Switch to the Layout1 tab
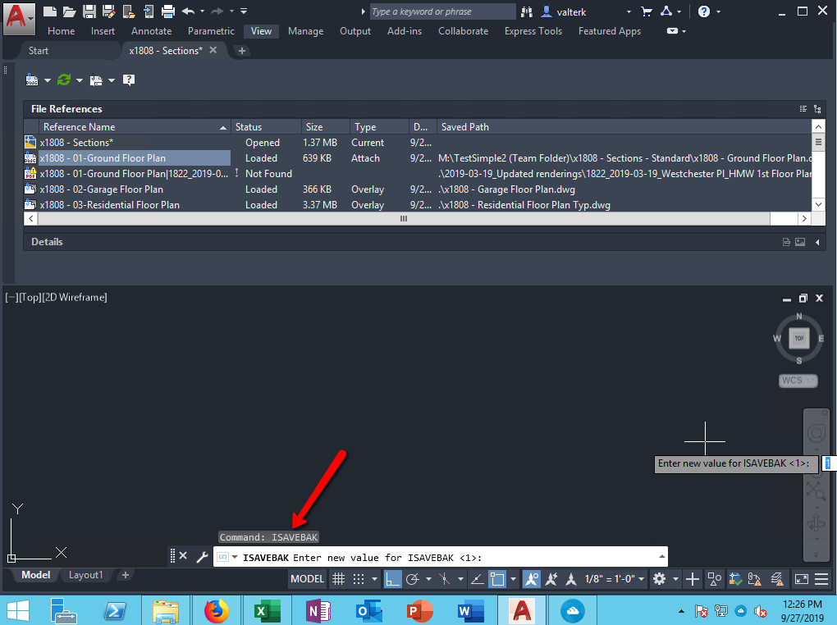 pyautogui.click(x=85, y=575)
